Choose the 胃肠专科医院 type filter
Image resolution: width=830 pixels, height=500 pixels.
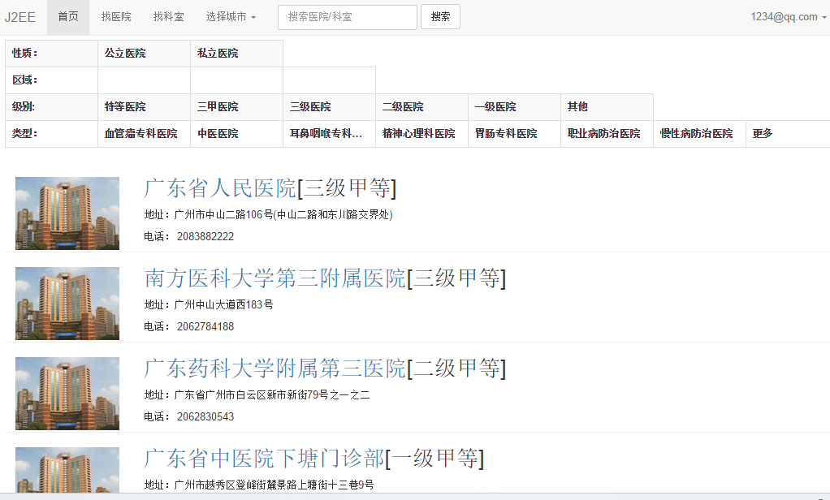tap(506, 133)
